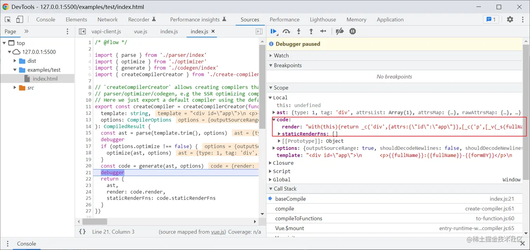Switch to the Console panel tab

pos(46,20)
